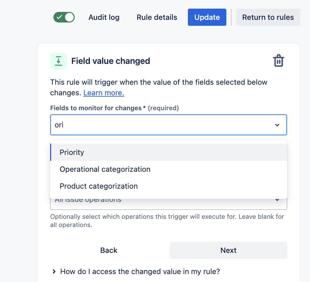Viewport: 310px width, 282px height.
Task: Click the Field value changed heading
Action: coord(111,61)
